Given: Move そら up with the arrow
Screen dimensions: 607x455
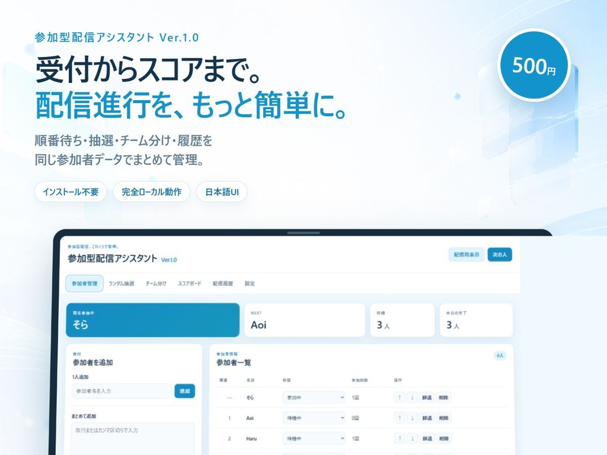Looking at the screenshot, I should (400, 398).
